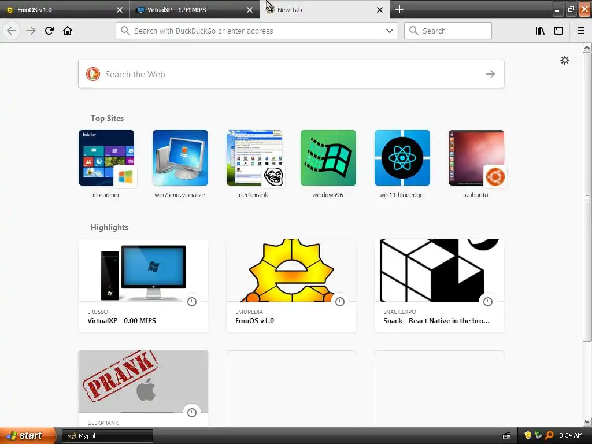
Task: Select Mypal taskbar button
Action: 107,436
